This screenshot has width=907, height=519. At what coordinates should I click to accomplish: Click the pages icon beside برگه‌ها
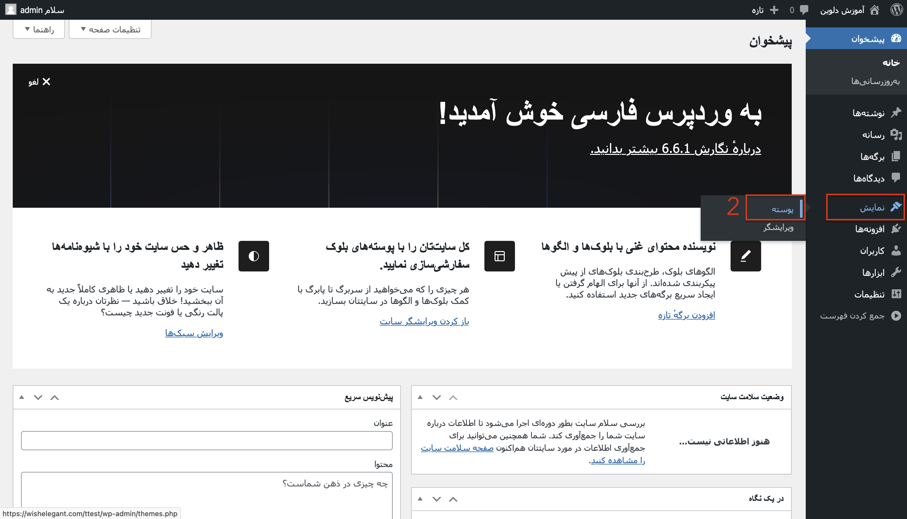tap(896, 156)
